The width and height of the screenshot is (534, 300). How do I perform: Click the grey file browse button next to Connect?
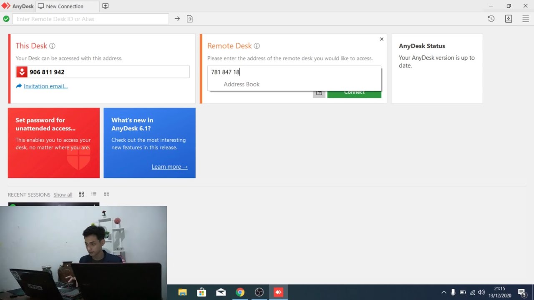coord(319,94)
